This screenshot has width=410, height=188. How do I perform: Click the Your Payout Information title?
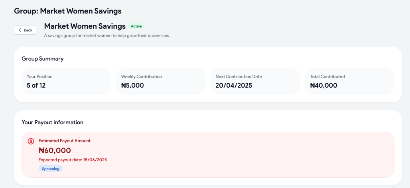(53, 122)
